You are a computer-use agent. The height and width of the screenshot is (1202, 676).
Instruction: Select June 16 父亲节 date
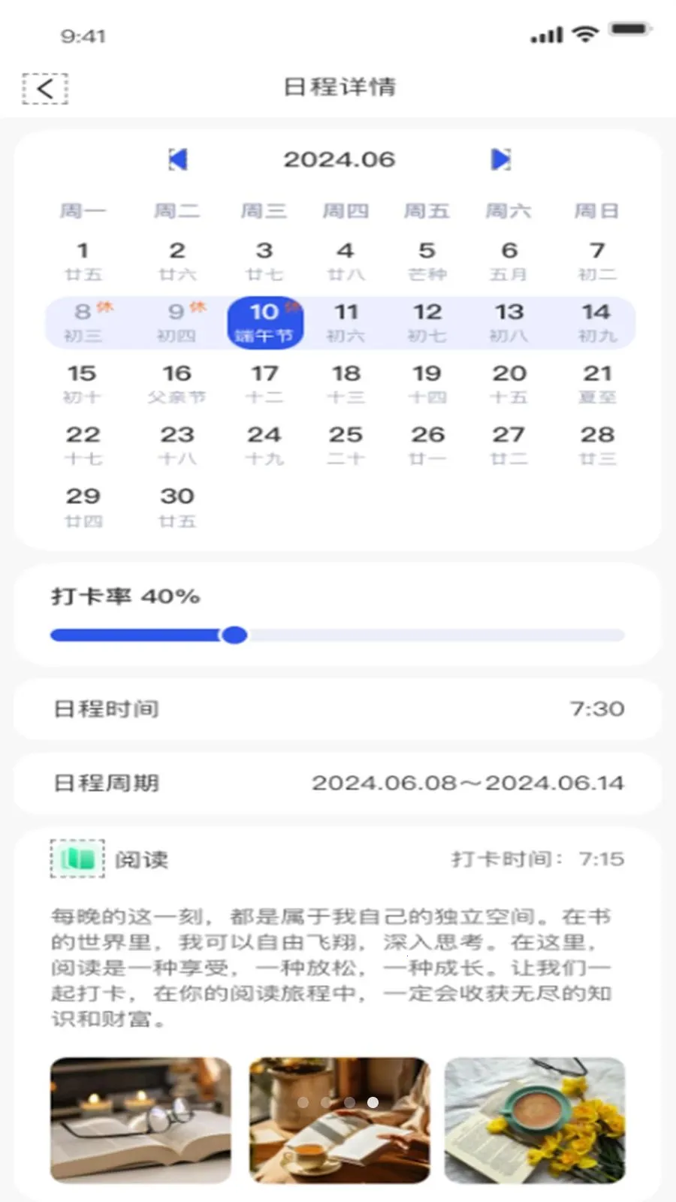[x=177, y=384]
